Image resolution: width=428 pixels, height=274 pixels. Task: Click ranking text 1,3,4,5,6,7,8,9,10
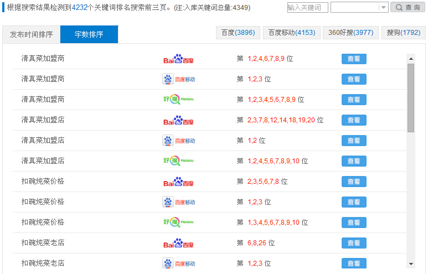(274, 223)
